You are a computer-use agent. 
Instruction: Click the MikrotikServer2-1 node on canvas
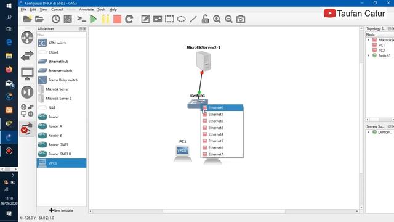pos(203,61)
